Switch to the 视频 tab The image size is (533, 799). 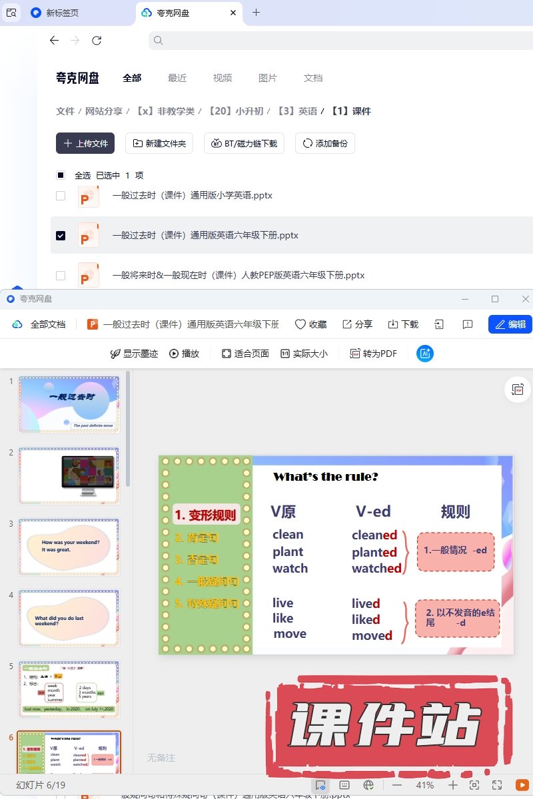coord(223,78)
